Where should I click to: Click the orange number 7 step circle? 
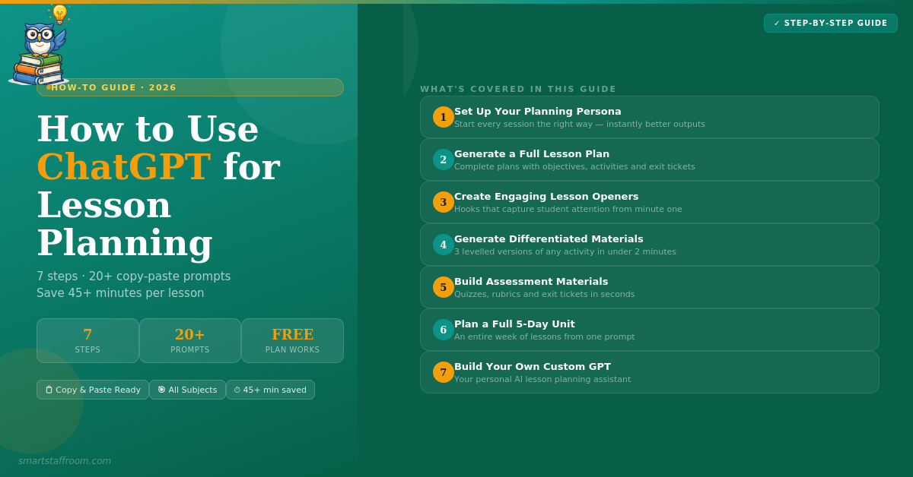[444, 372]
